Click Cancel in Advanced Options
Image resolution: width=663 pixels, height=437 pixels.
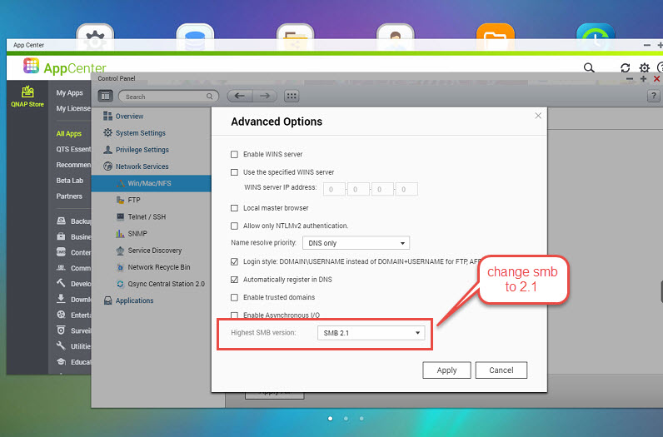tap(501, 370)
